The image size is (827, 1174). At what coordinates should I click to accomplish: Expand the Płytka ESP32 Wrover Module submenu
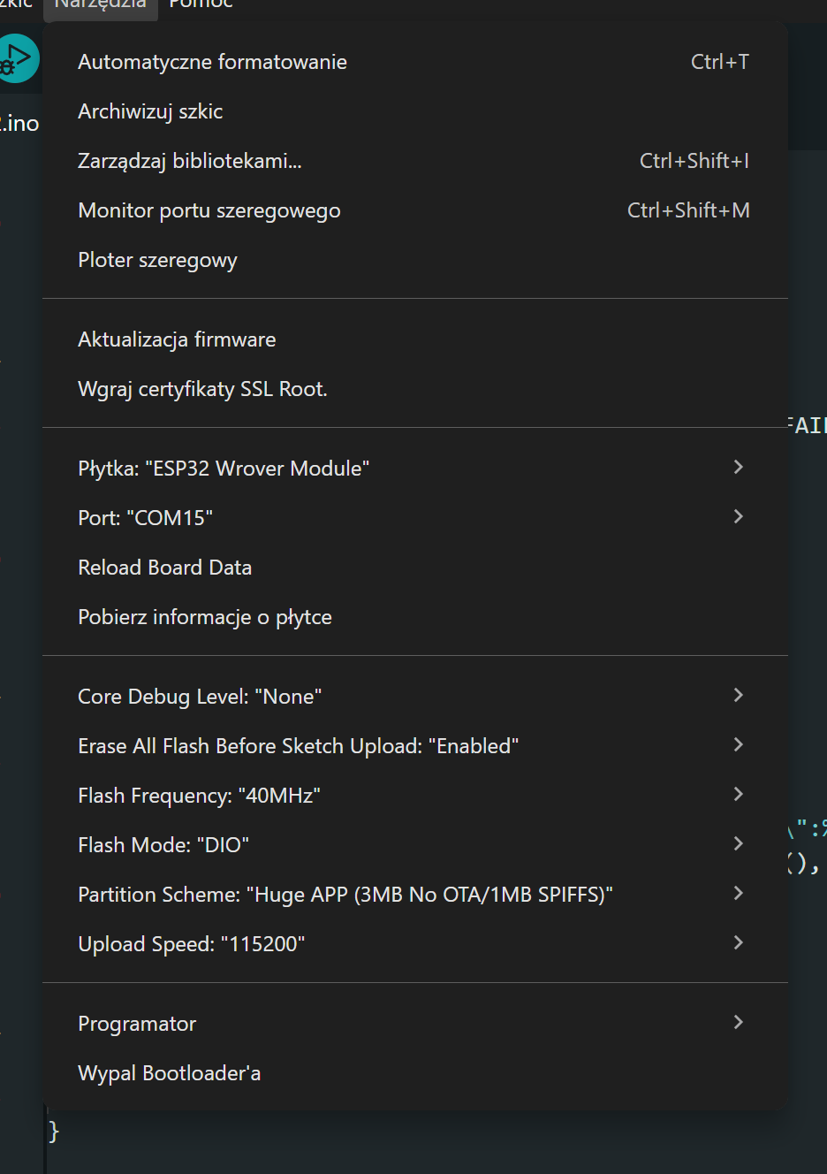pyautogui.click(x=414, y=469)
